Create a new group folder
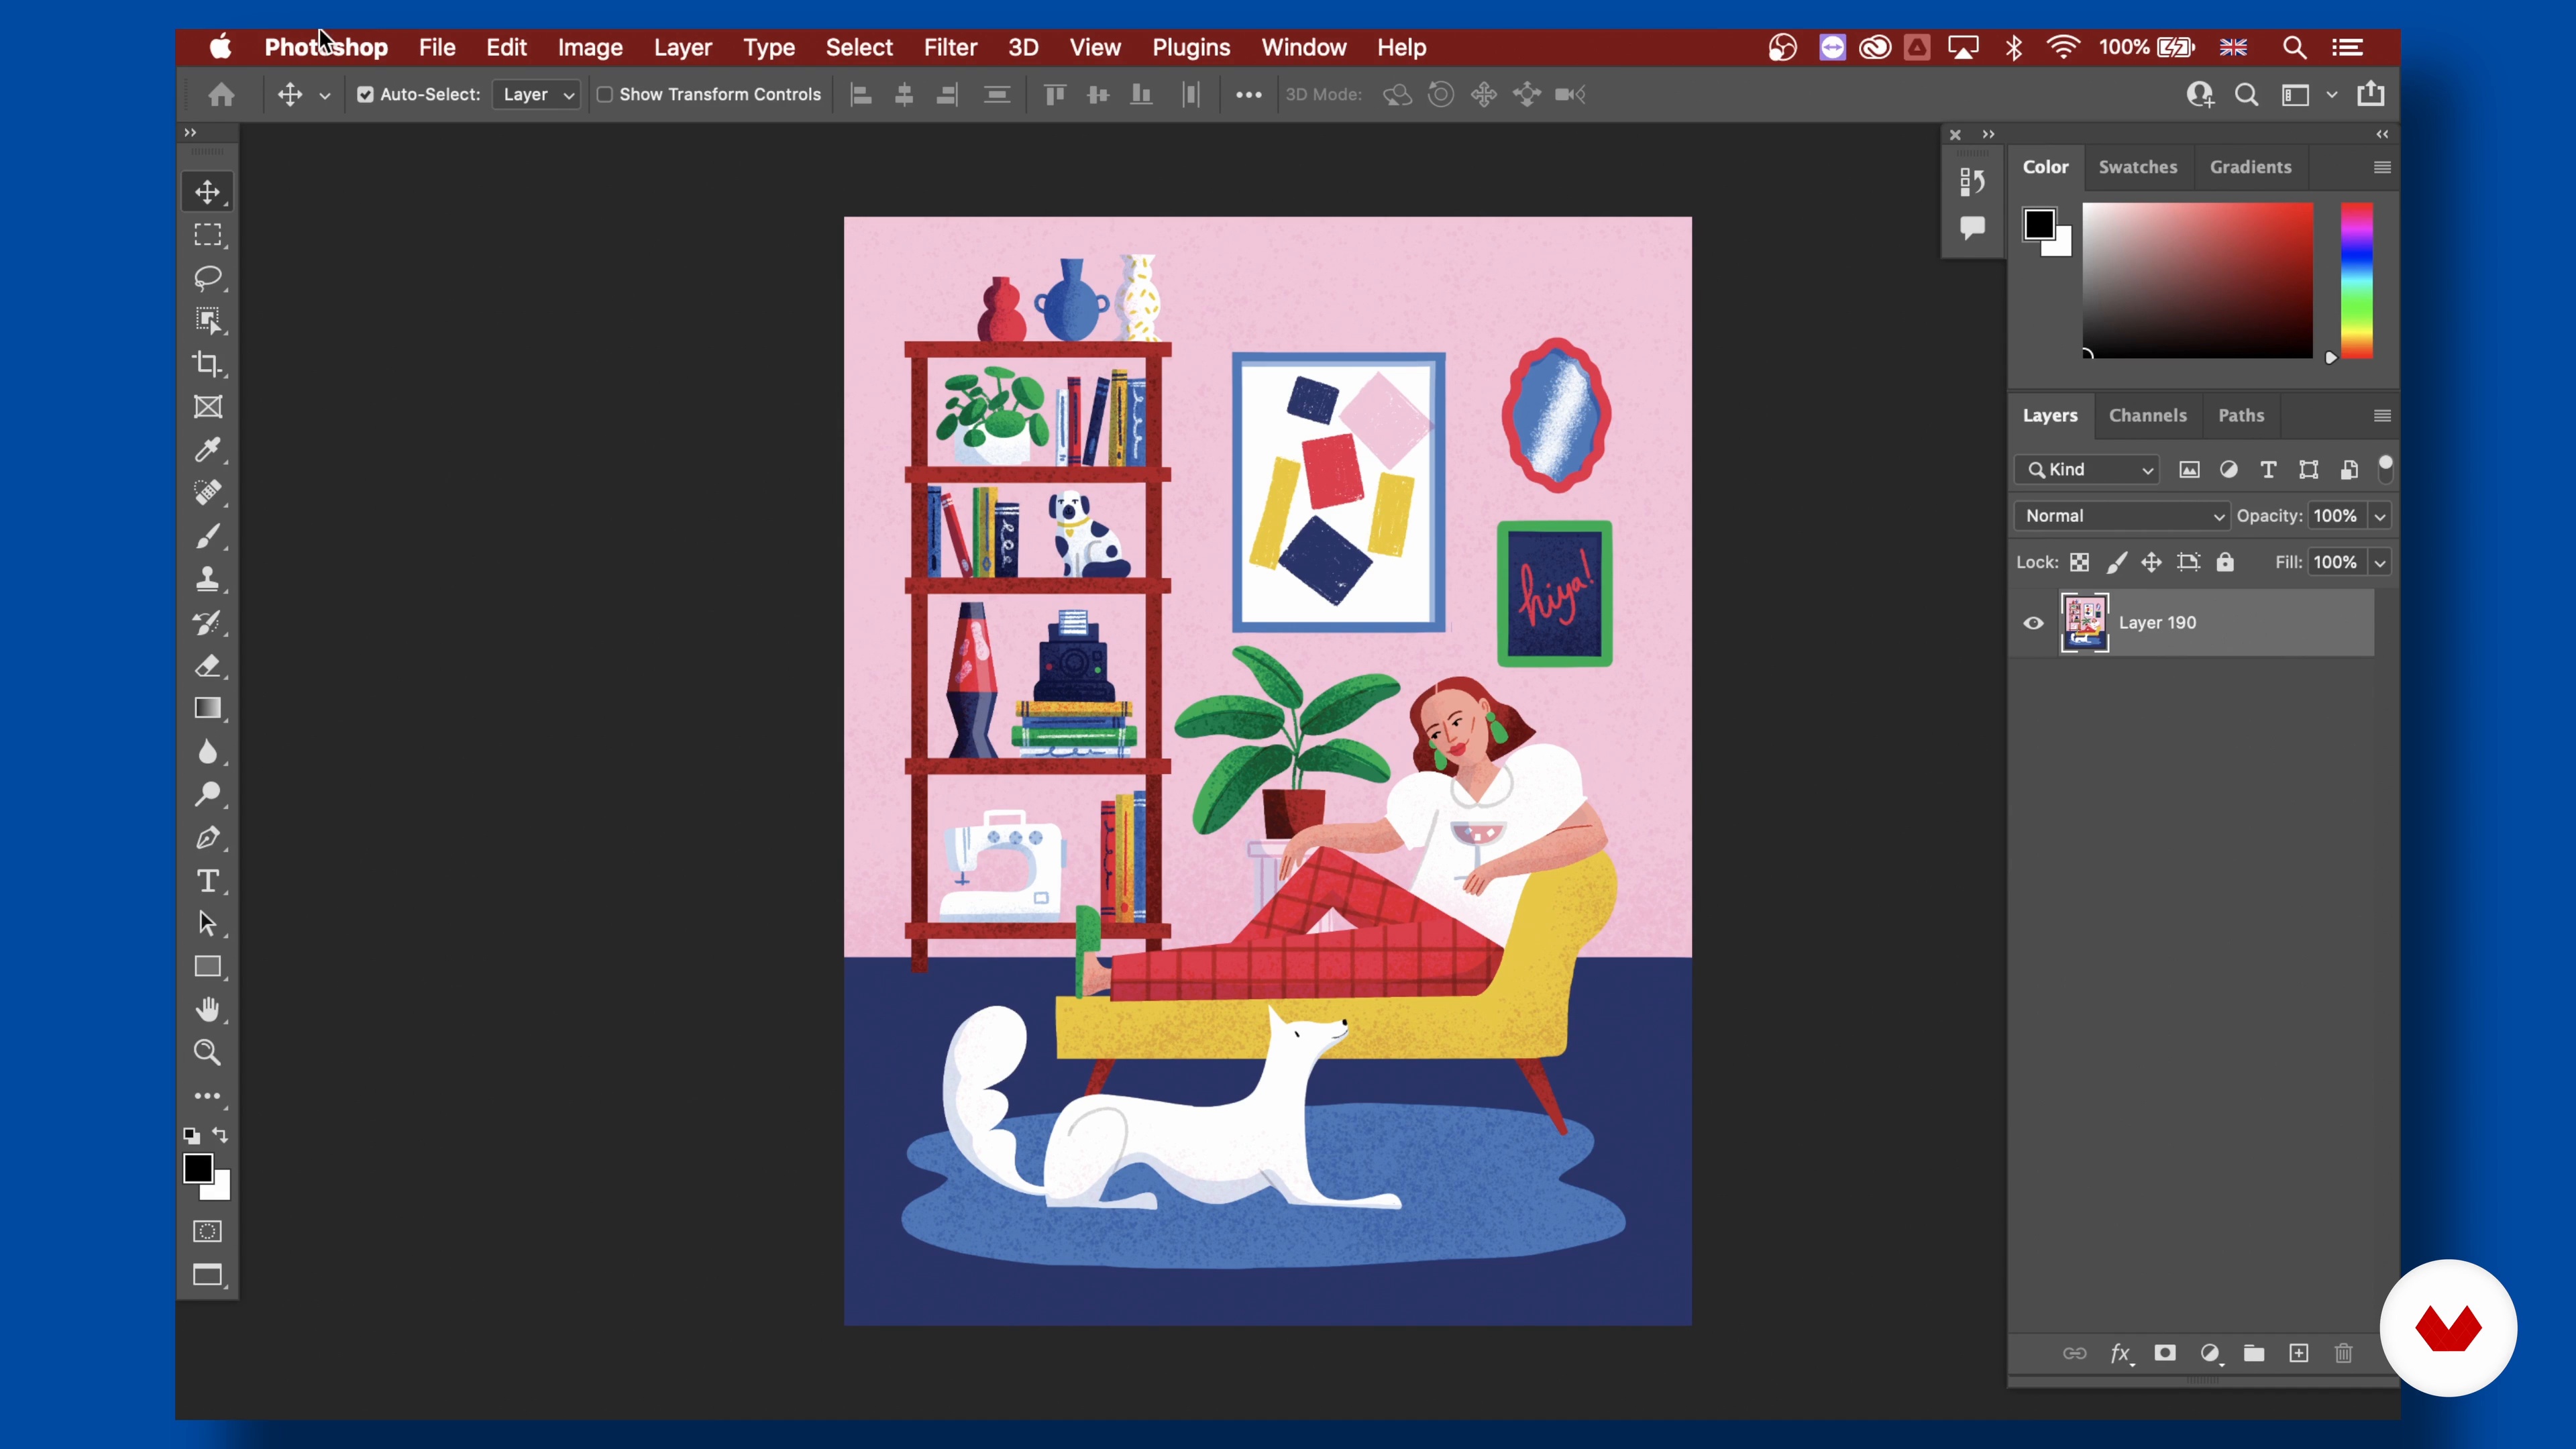This screenshot has width=2576, height=1449. (2254, 1354)
